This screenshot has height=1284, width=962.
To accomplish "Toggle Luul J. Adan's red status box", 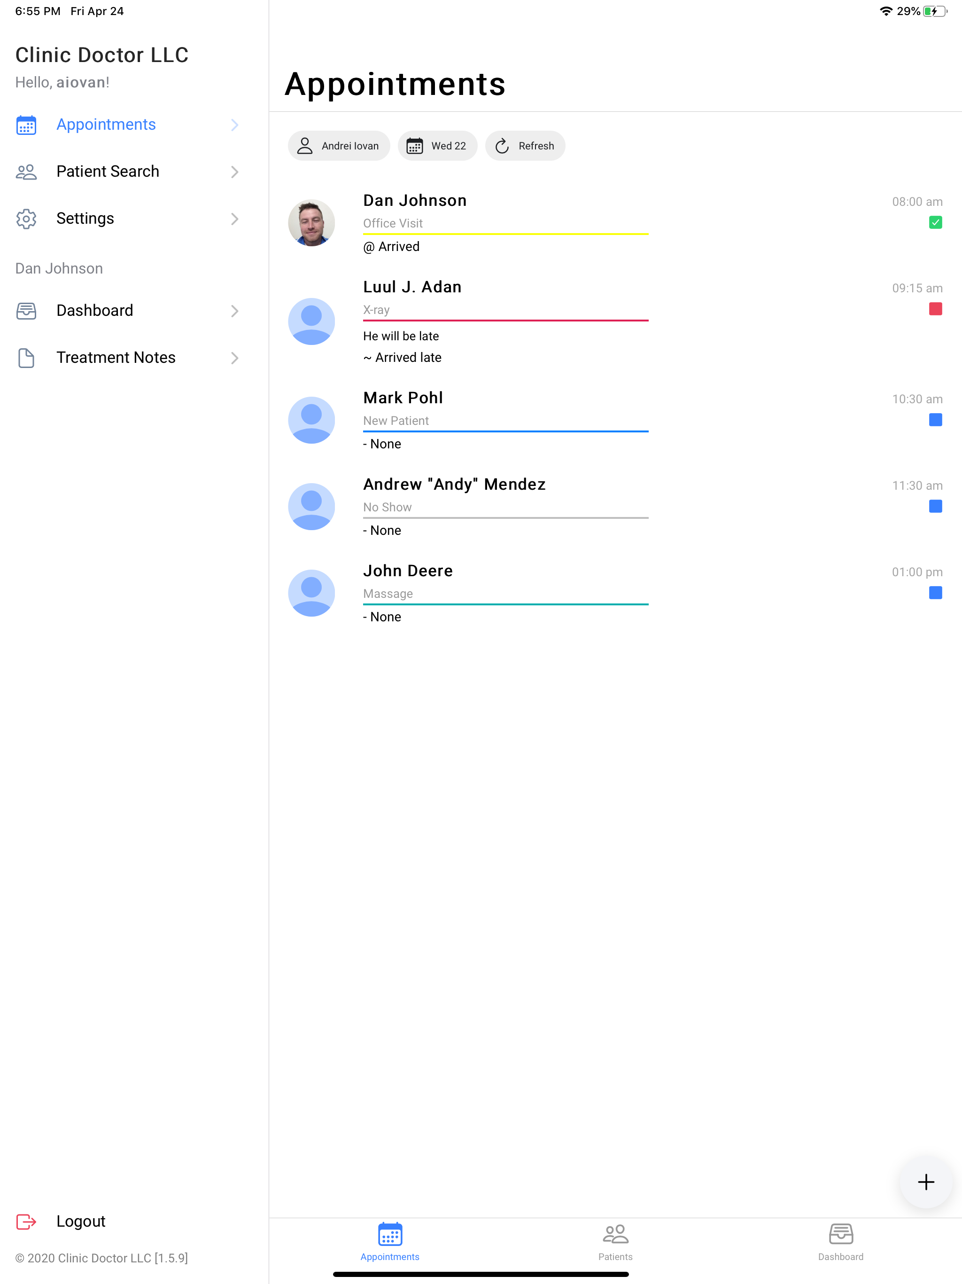I will [x=935, y=309].
